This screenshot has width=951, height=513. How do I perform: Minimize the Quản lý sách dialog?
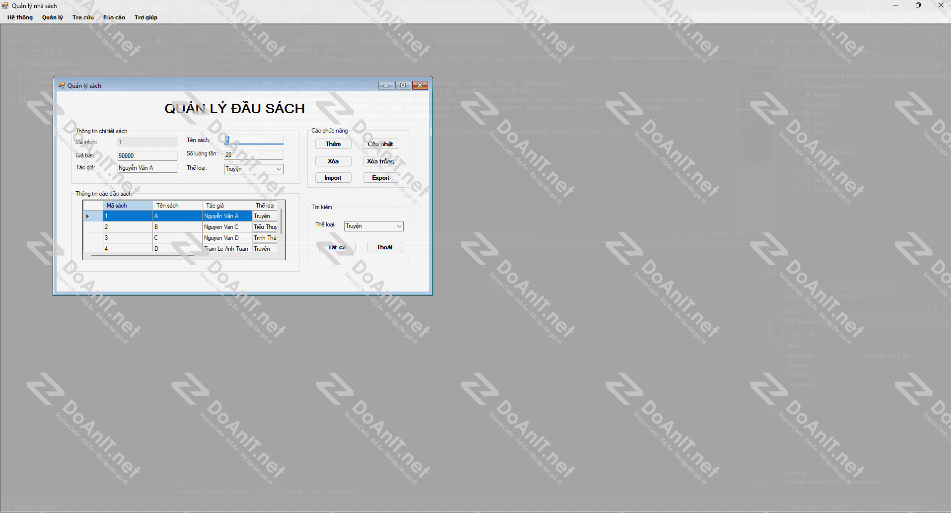pos(386,85)
